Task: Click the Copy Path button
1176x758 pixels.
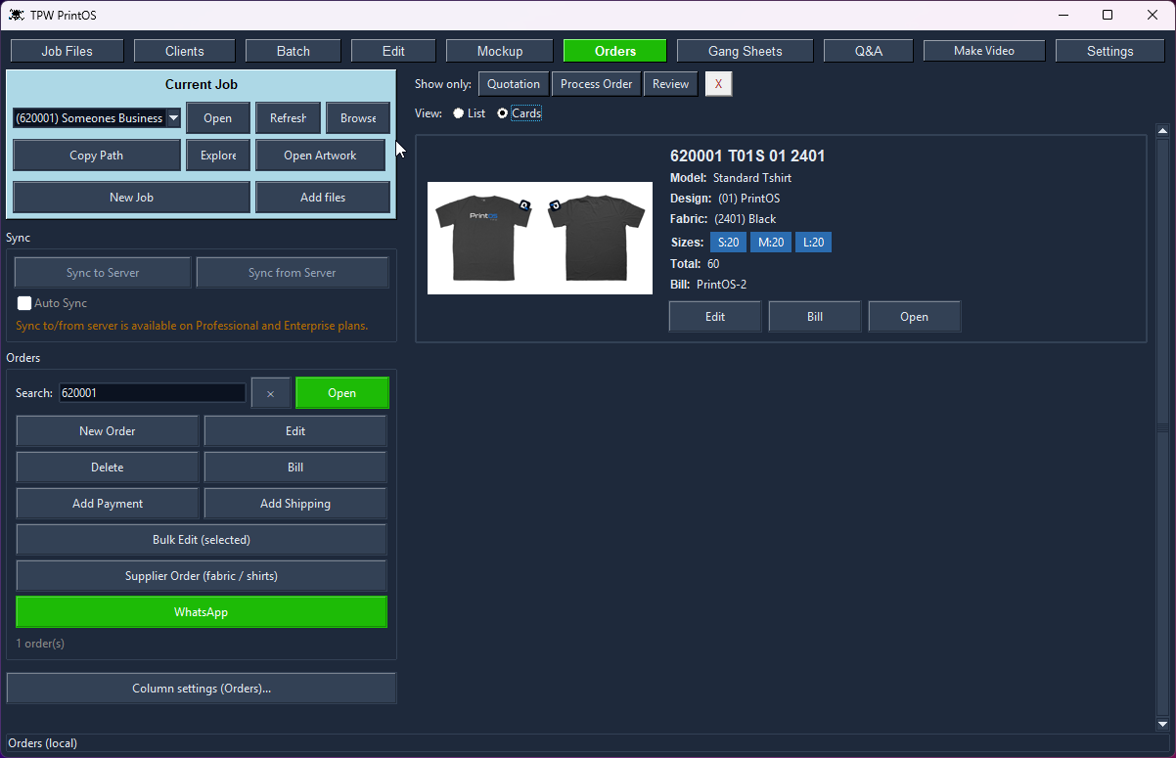Action: (97, 156)
